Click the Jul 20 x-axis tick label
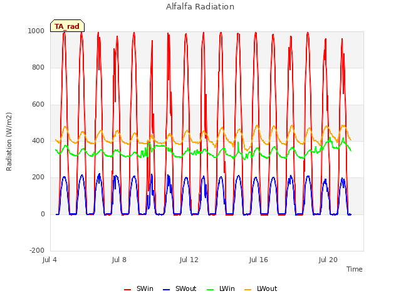Image resolution: width=401 pixels, height=301 pixels. 328,260
